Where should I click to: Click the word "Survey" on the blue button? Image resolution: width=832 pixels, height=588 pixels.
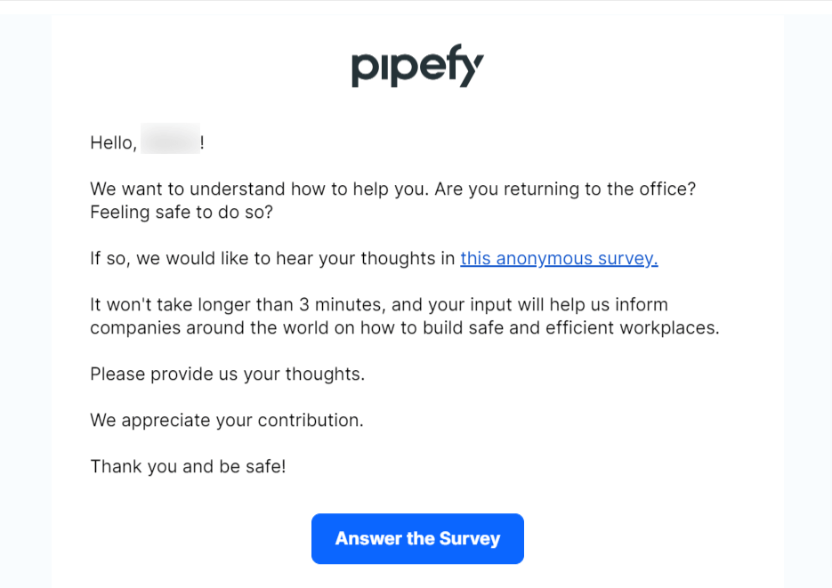tap(470, 539)
